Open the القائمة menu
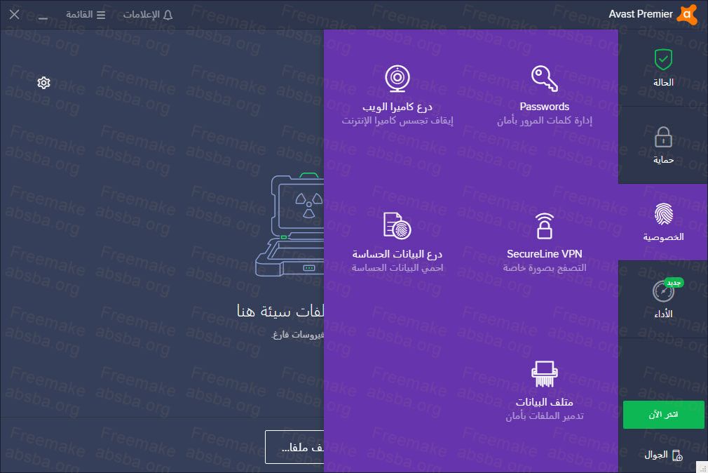Image resolution: width=708 pixels, height=473 pixels. pos(86,15)
